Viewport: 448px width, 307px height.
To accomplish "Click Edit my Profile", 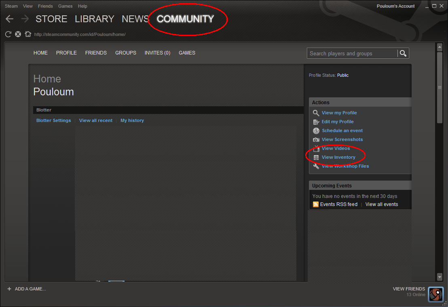I will pos(338,122).
